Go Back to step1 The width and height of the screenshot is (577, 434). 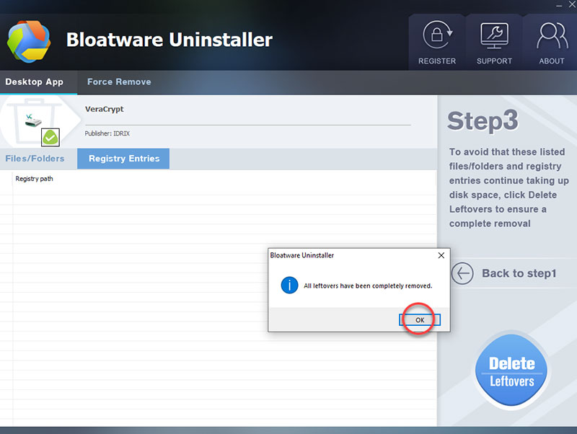pyautogui.click(x=519, y=273)
